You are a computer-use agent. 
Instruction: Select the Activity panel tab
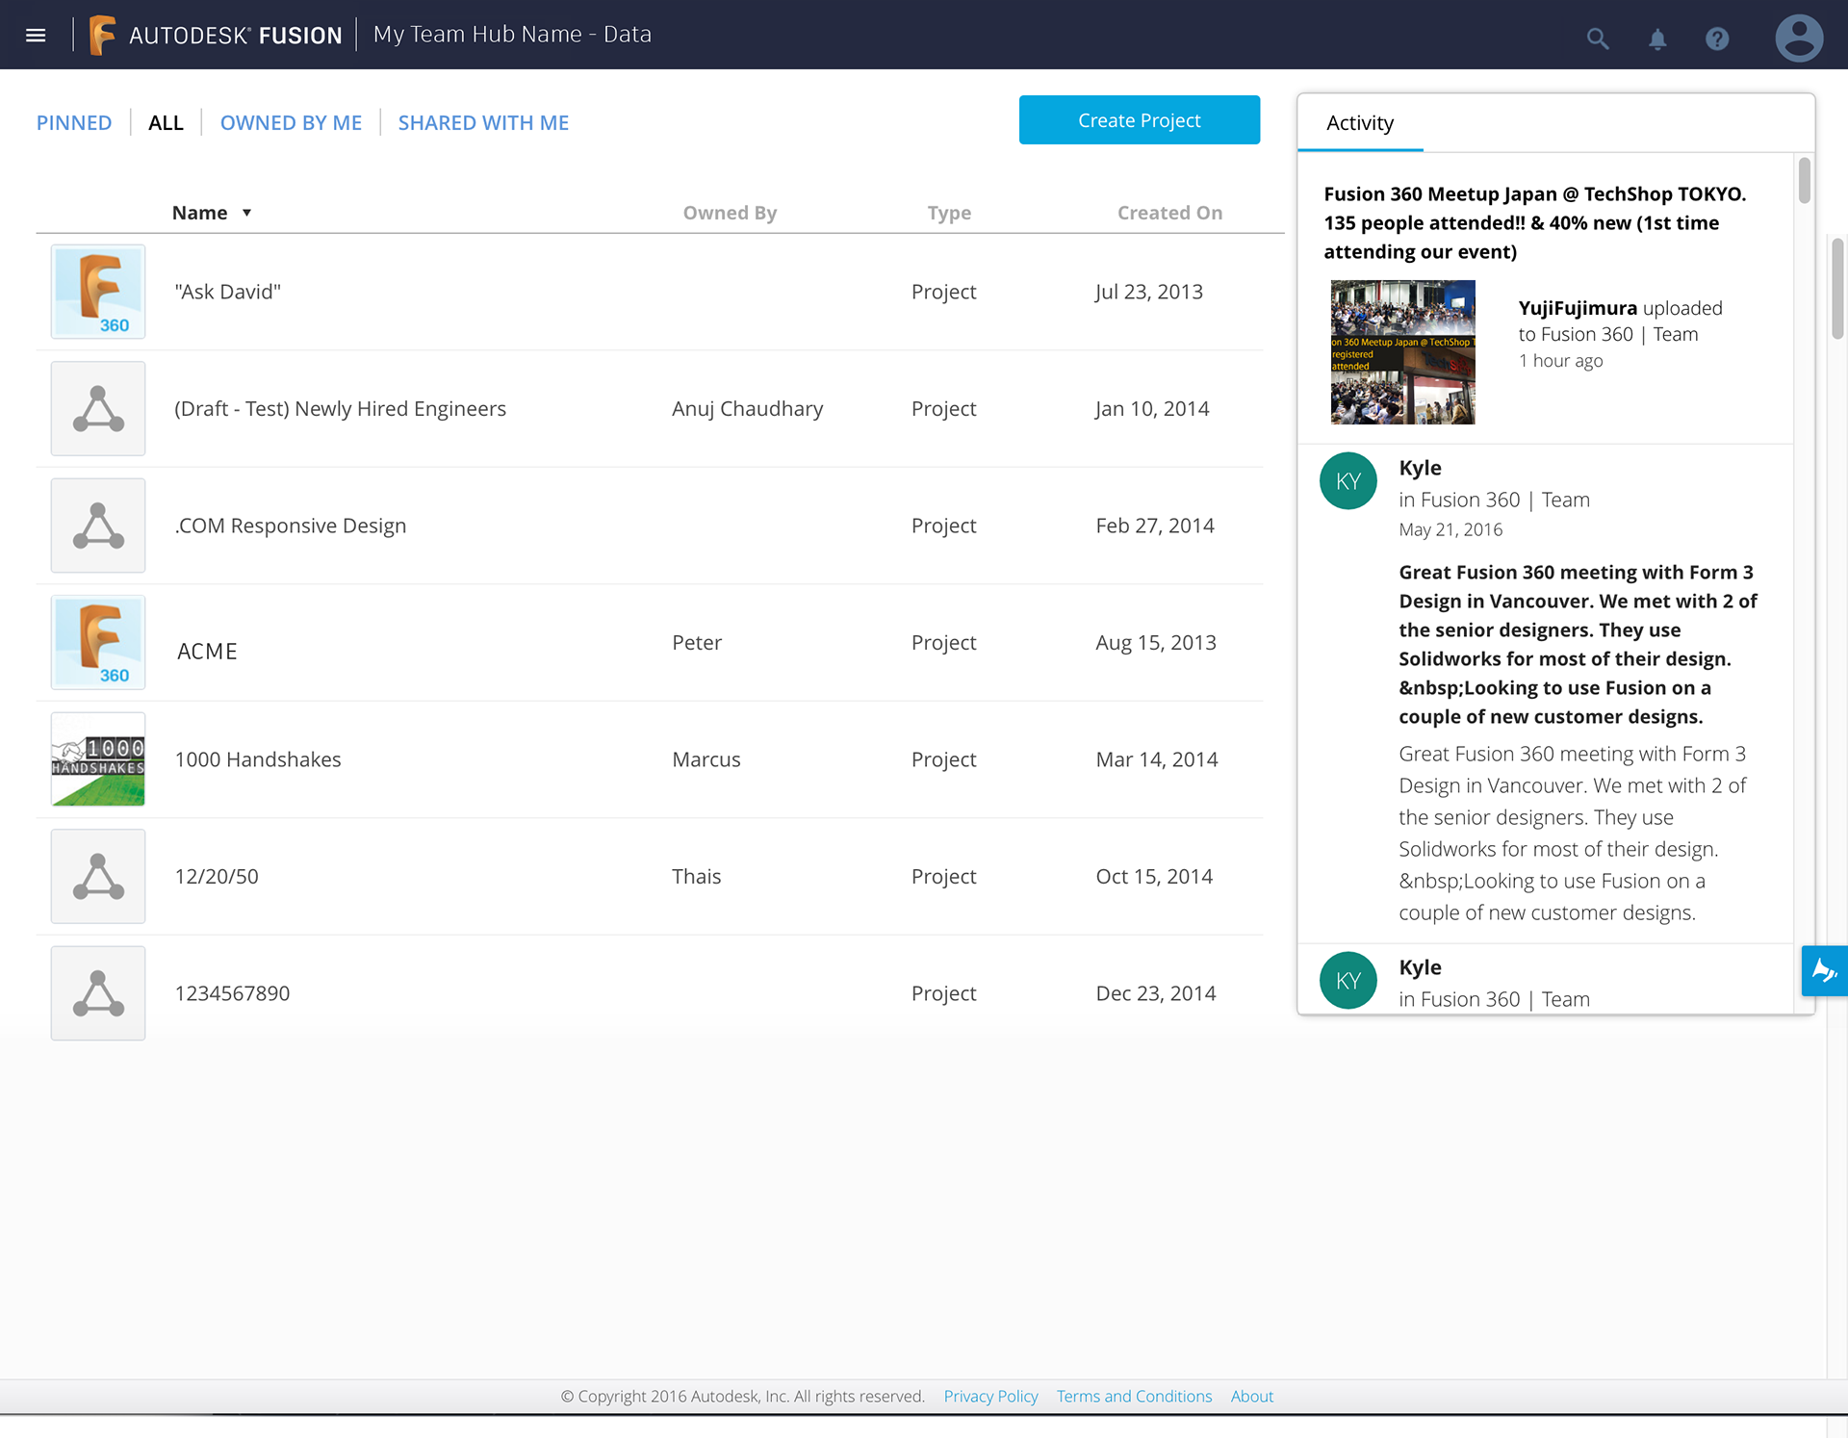tap(1359, 123)
